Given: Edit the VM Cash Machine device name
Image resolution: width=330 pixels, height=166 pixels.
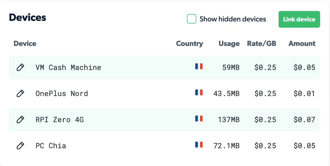Looking at the screenshot, I should [20, 67].
